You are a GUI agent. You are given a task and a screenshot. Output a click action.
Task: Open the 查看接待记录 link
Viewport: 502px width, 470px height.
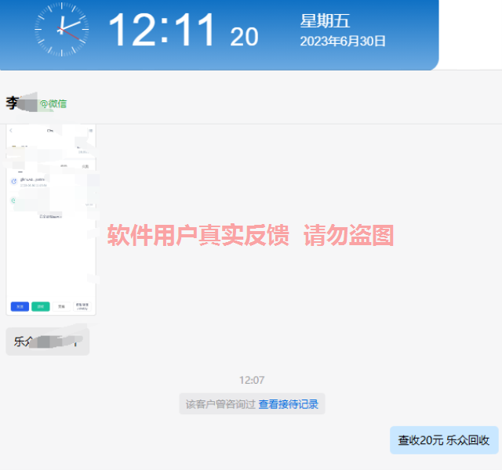coord(289,404)
